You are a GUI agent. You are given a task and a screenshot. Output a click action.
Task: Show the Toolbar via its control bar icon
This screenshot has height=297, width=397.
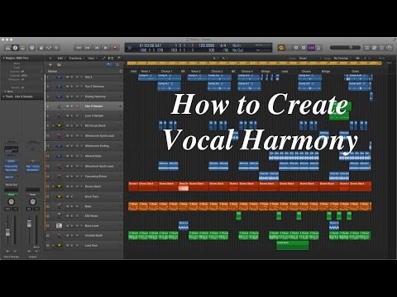(22, 48)
